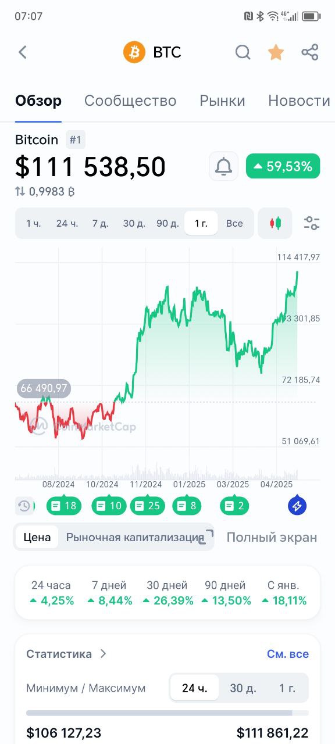Tap the history clock icon below chart
Viewport: 335px width, 744px height.
[x=24, y=506]
